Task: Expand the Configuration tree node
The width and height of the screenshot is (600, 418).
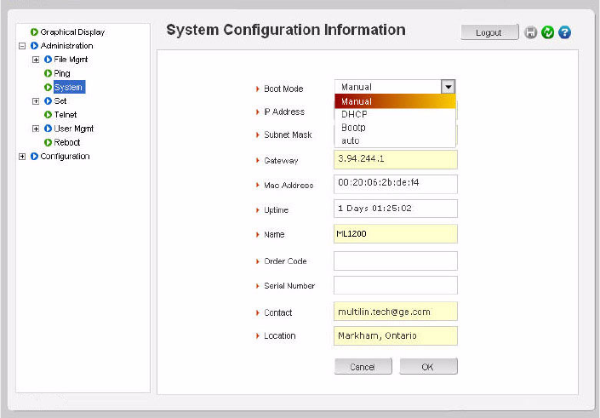Action: coord(22,156)
